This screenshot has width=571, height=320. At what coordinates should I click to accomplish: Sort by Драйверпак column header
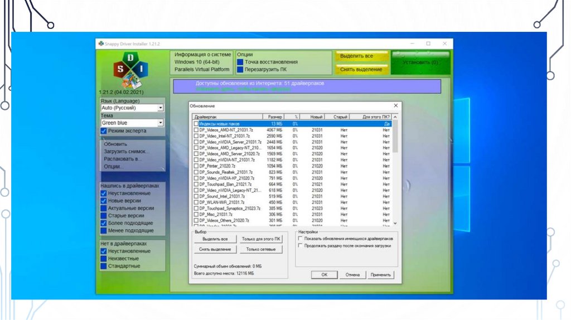click(x=228, y=117)
